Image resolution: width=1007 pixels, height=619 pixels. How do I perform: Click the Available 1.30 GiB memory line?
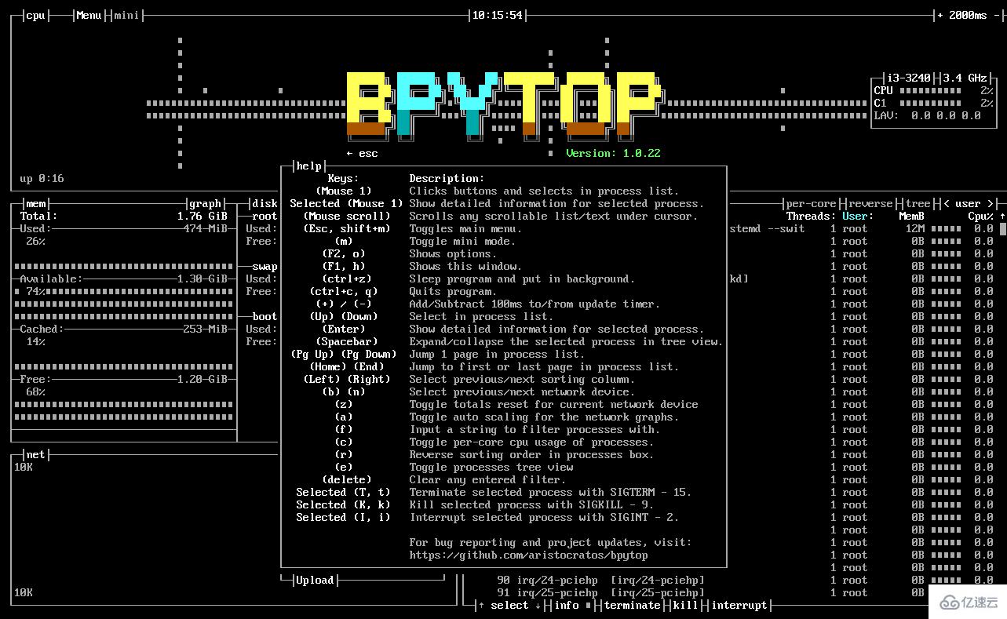pyautogui.click(x=123, y=279)
